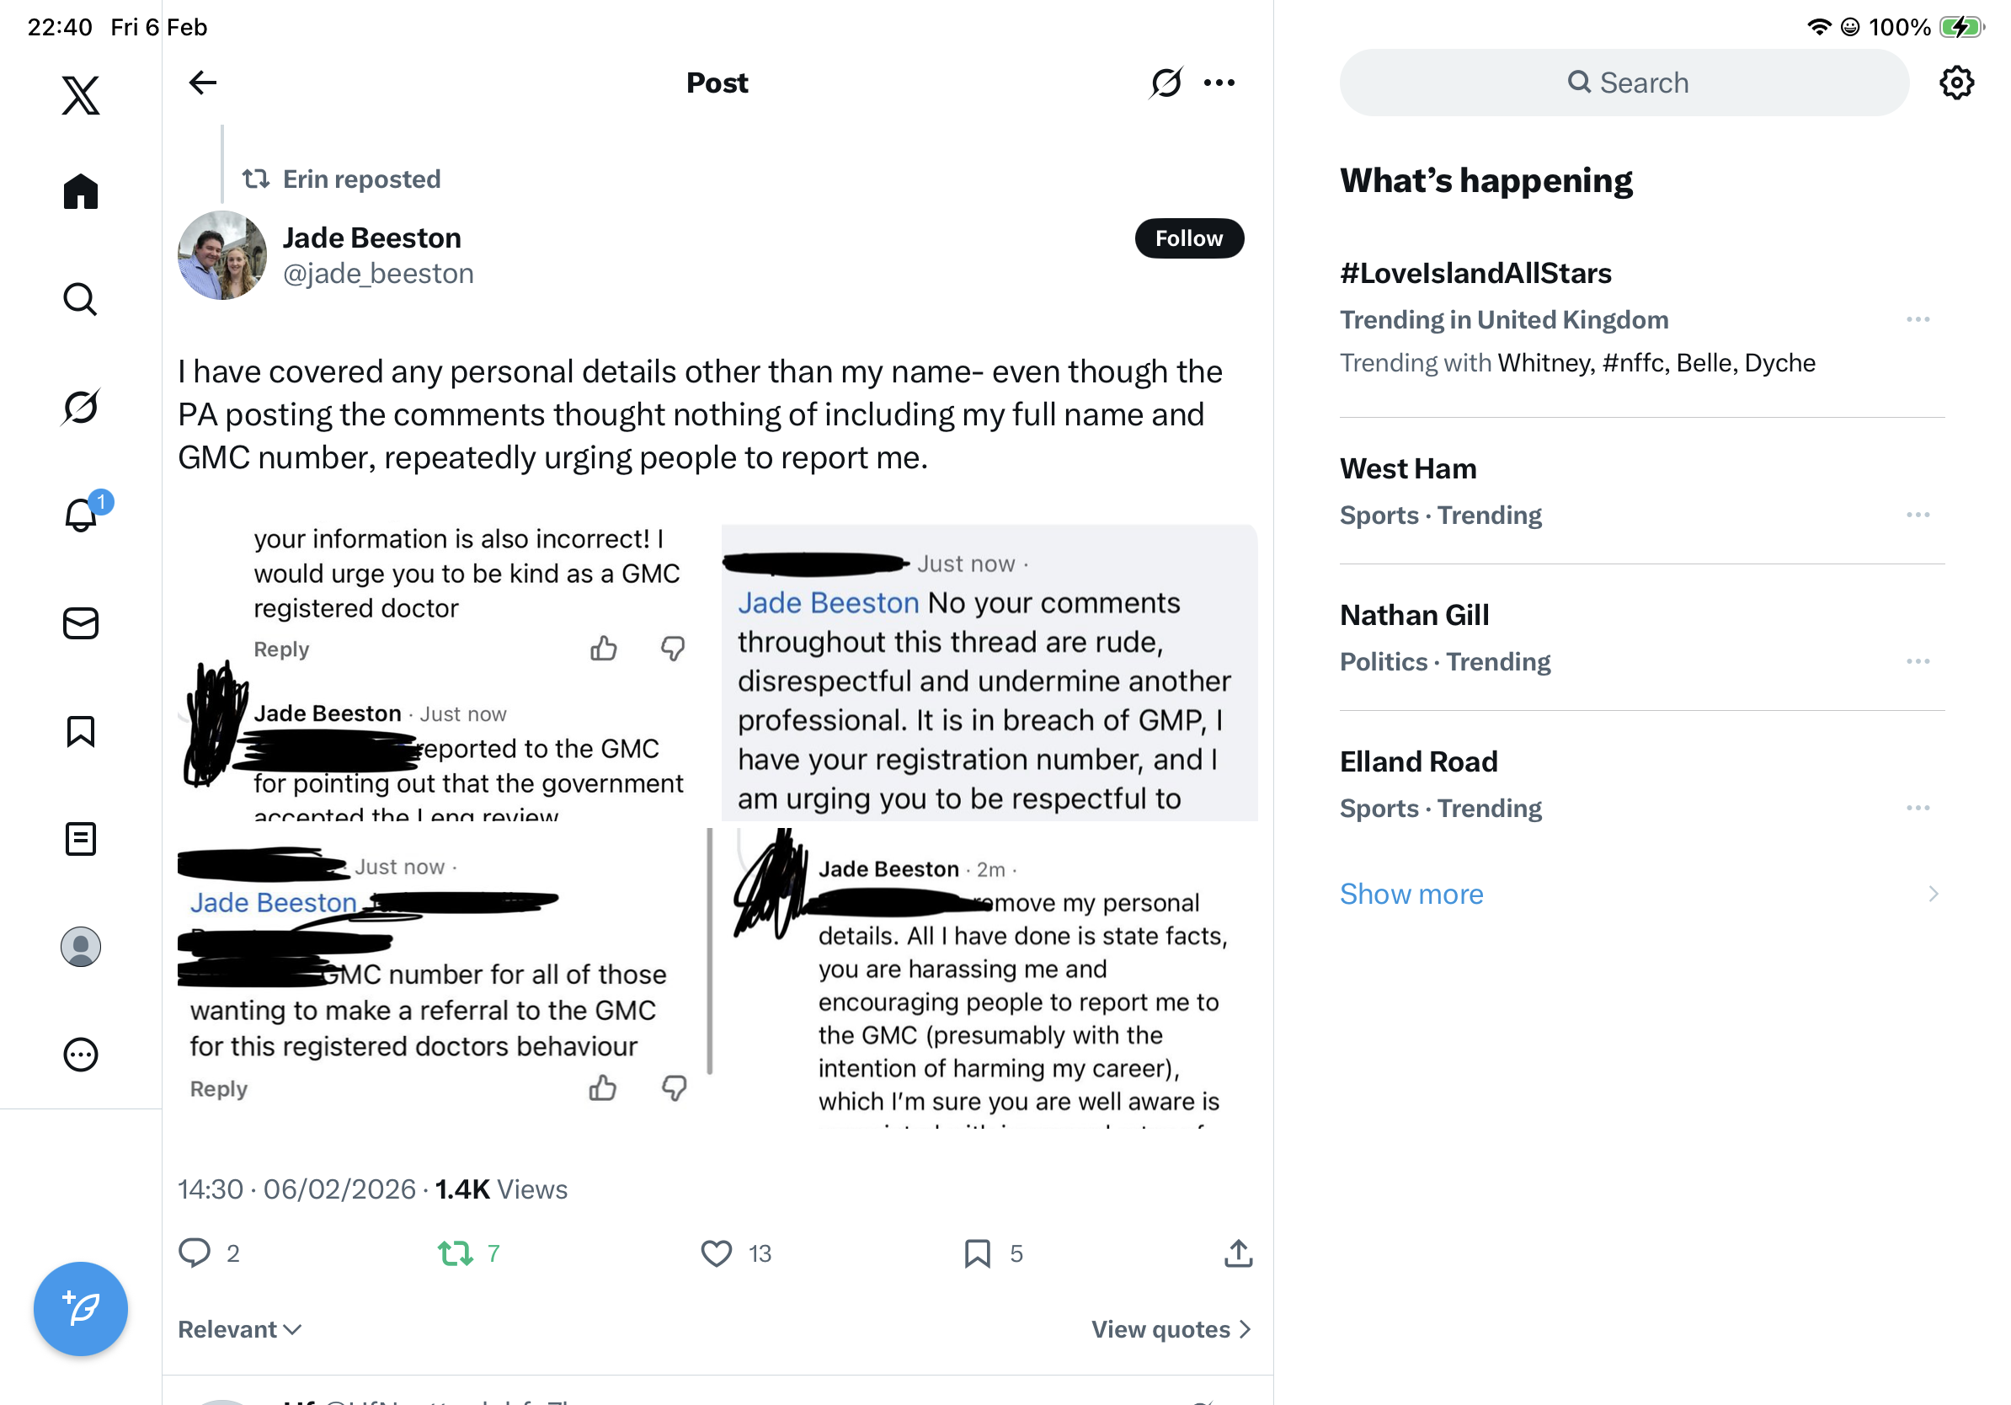This screenshot has height=1405, width=2011.
Task: Toggle repost on this post
Action: pos(456,1253)
